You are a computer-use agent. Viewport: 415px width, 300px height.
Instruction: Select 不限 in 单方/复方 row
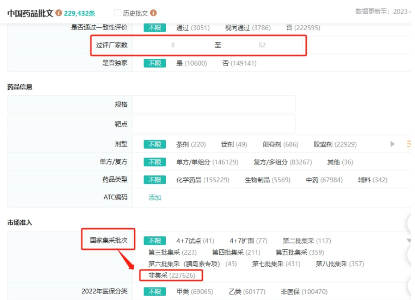(x=155, y=162)
